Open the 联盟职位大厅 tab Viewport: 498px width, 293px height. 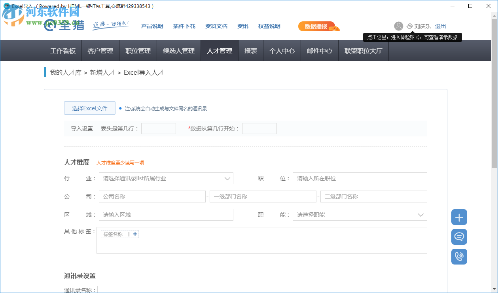363,51
